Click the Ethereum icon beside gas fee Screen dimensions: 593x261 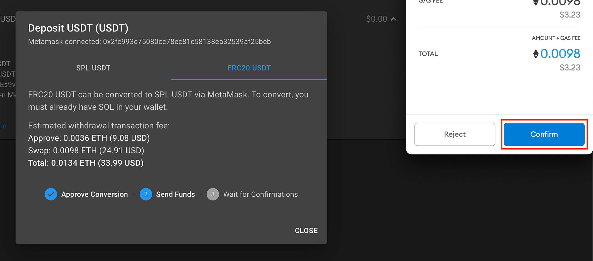(x=536, y=3)
